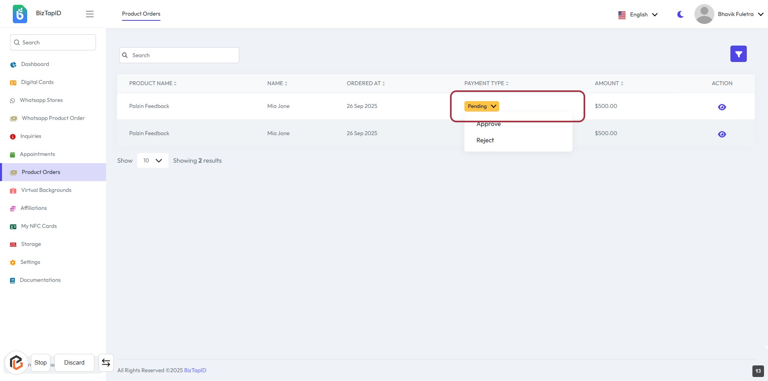The width and height of the screenshot is (768, 381).
Task: Navigate to Appointments in sidebar
Action: (37, 154)
